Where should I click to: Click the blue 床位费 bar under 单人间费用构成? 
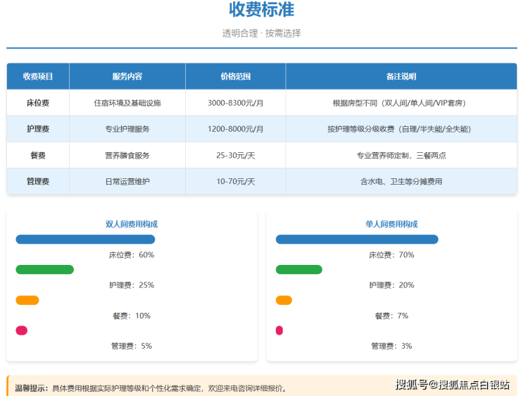tap(357, 240)
